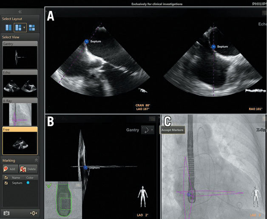This screenshot has height=219, width=267.
Task: Click the Septum marker cyan color swatch
Action: 28,183
